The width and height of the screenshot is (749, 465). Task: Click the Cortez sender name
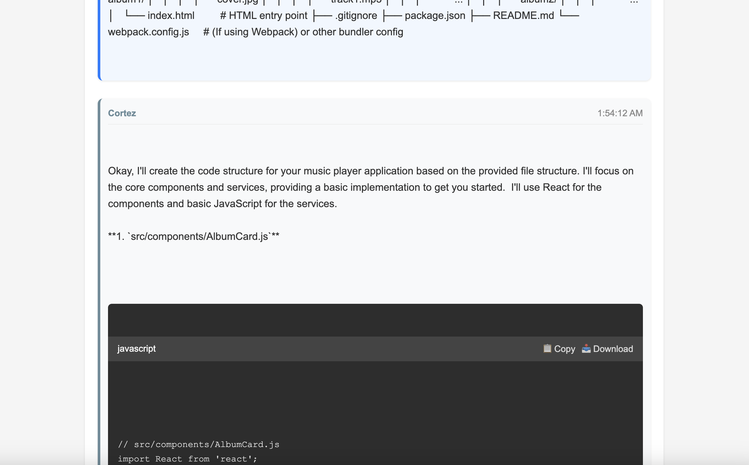click(122, 113)
